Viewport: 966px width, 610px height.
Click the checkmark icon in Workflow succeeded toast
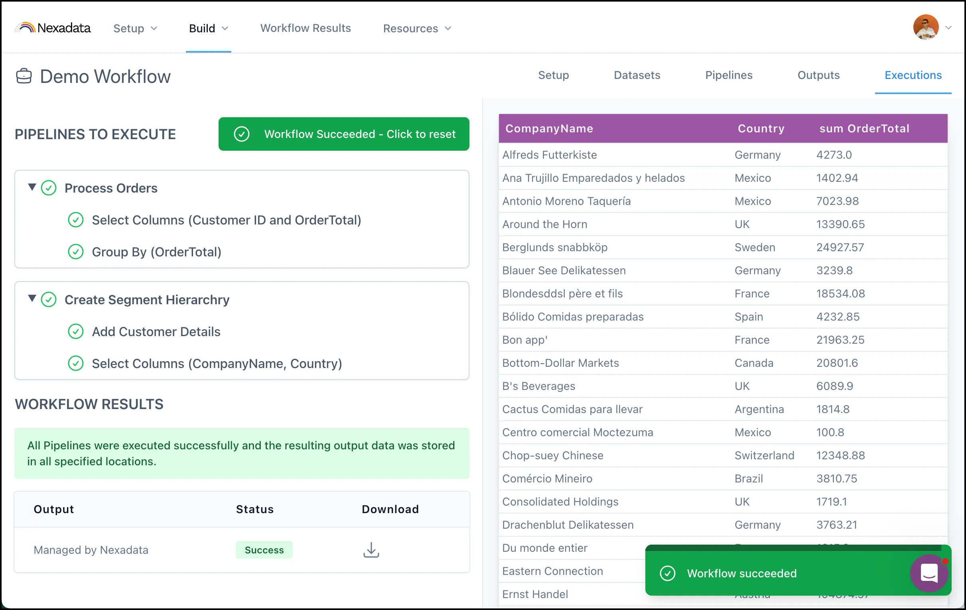668,573
